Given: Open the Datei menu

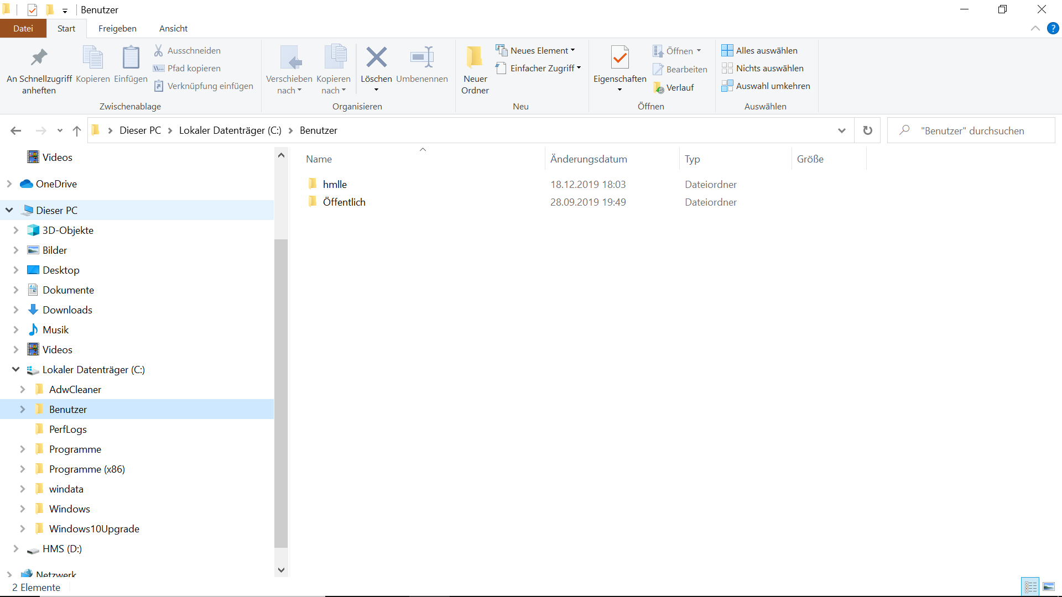Looking at the screenshot, I should click(x=23, y=28).
